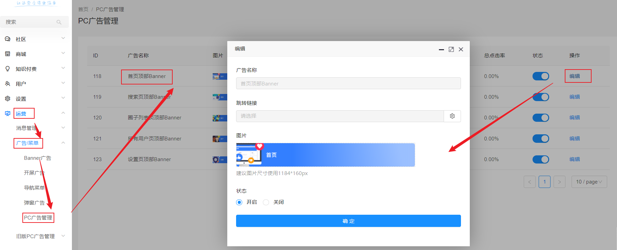Toggle status switch for row 120
617x250 pixels.
pyautogui.click(x=541, y=118)
